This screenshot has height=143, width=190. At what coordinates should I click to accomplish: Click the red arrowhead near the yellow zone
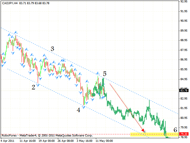(x=143, y=130)
